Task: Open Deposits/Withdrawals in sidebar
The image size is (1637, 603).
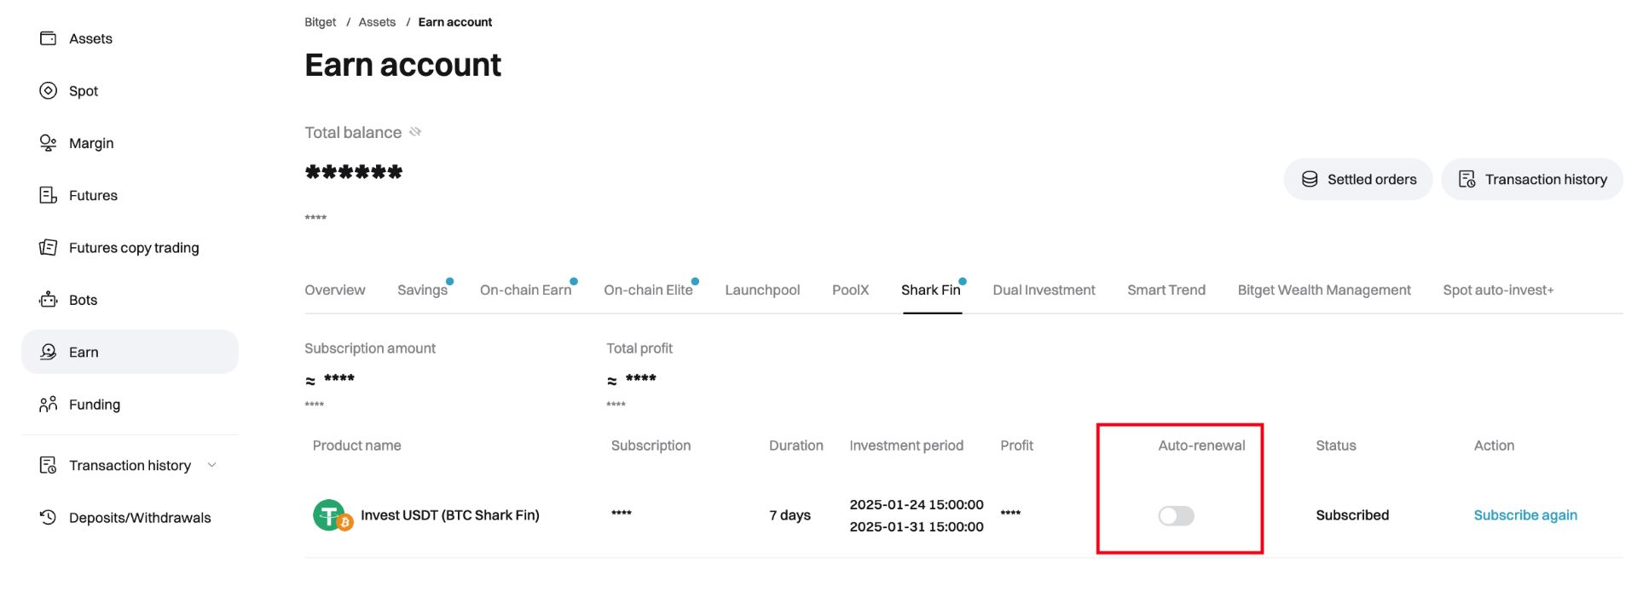Action: (130, 517)
